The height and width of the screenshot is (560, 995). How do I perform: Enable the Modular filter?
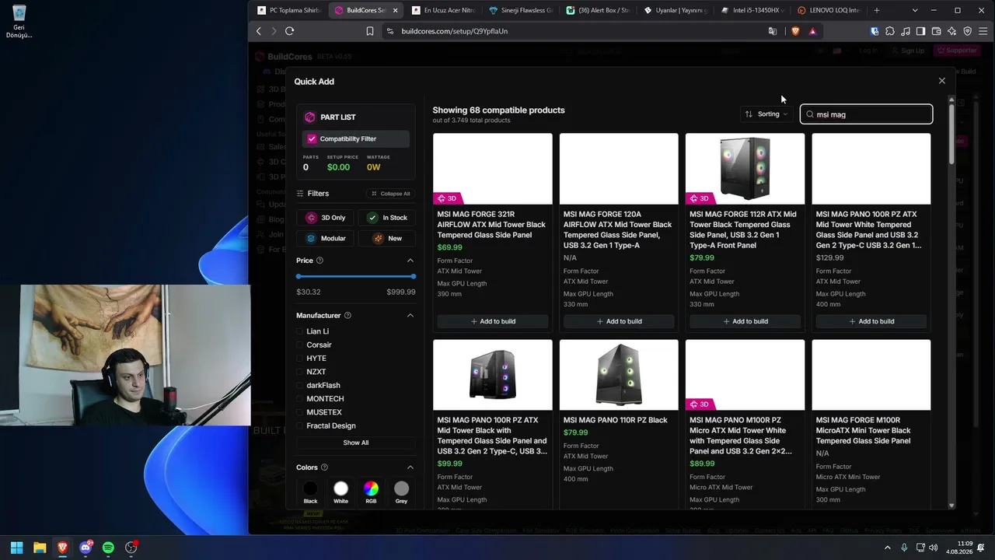[x=326, y=238]
